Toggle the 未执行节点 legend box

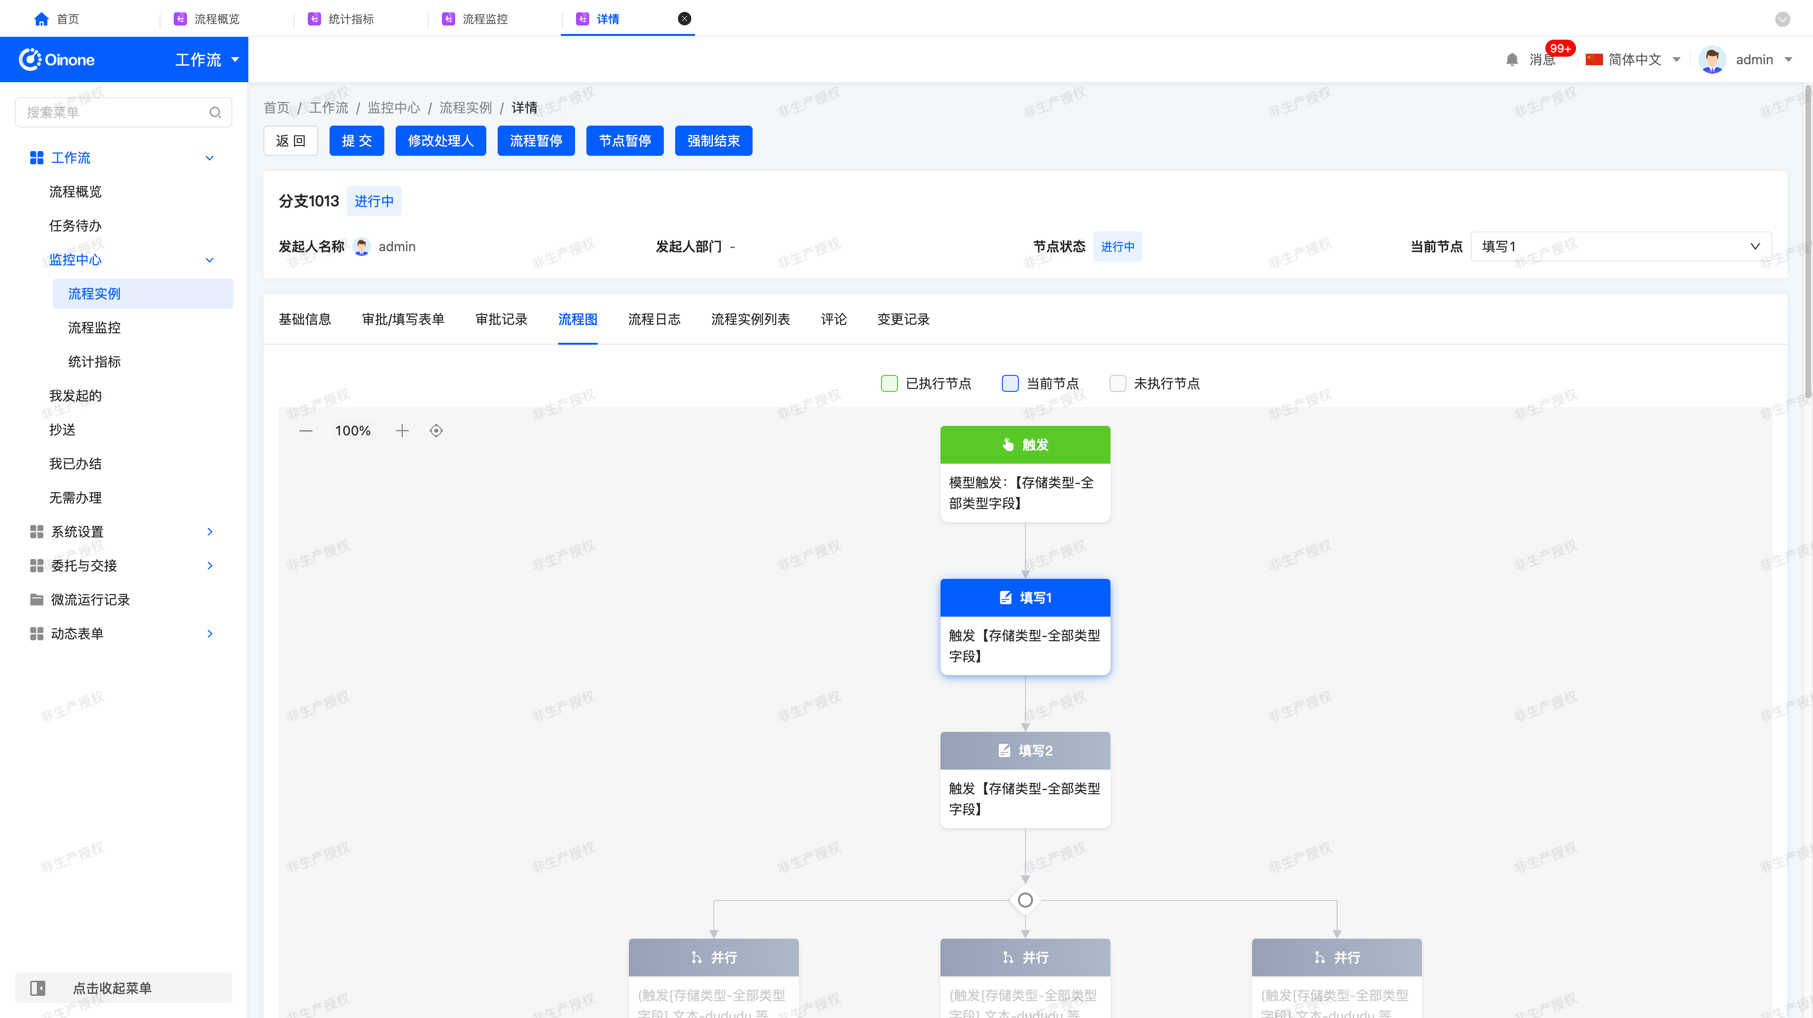pos(1118,384)
